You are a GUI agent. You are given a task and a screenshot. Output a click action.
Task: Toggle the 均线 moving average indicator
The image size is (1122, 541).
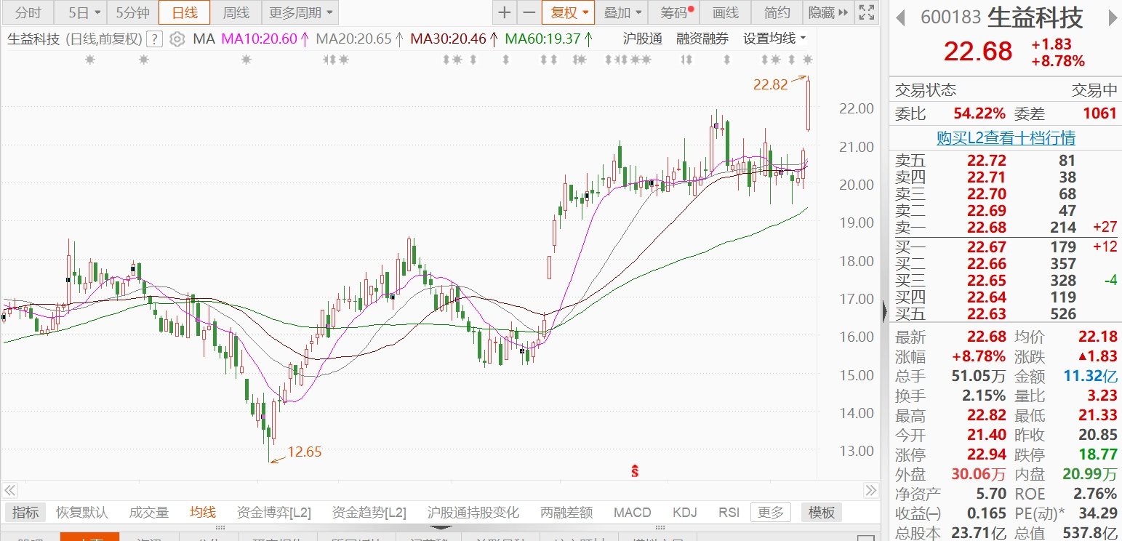point(203,513)
